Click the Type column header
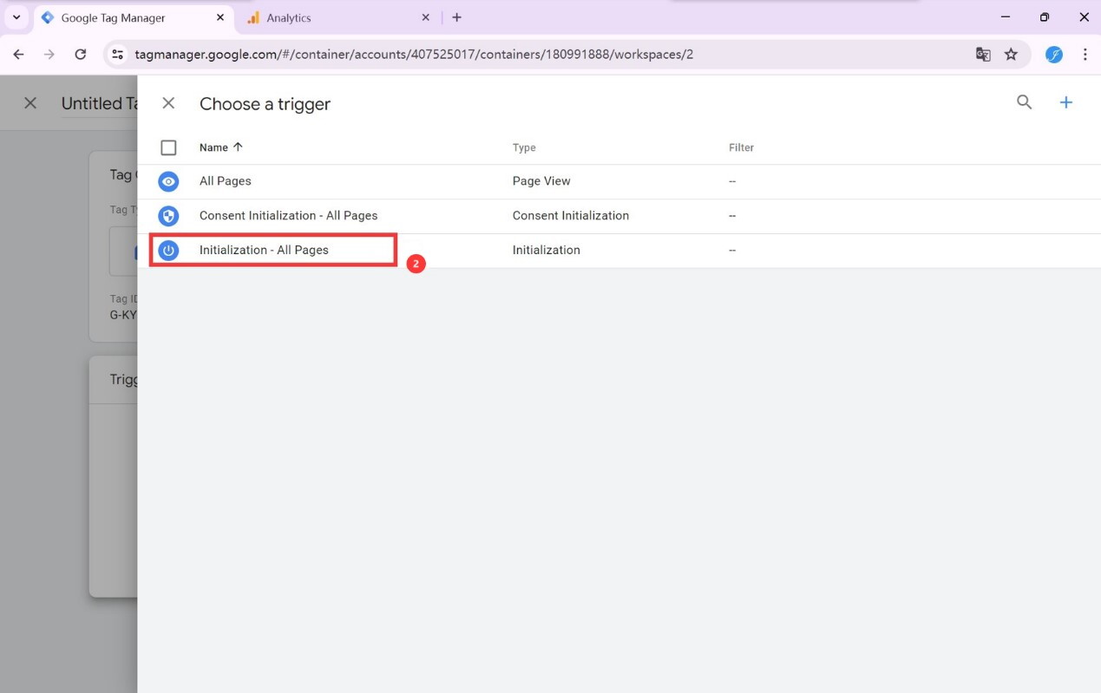This screenshot has width=1101, height=693. coord(524,147)
